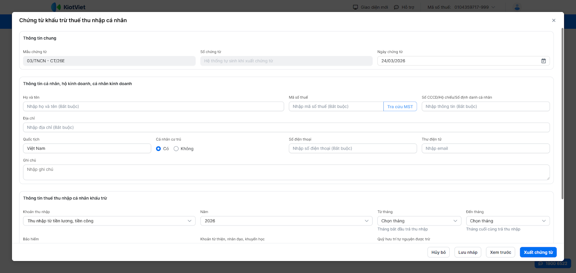
Task: Click the Hỗ trợ chat icon
Action: click(x=396, y=7)
